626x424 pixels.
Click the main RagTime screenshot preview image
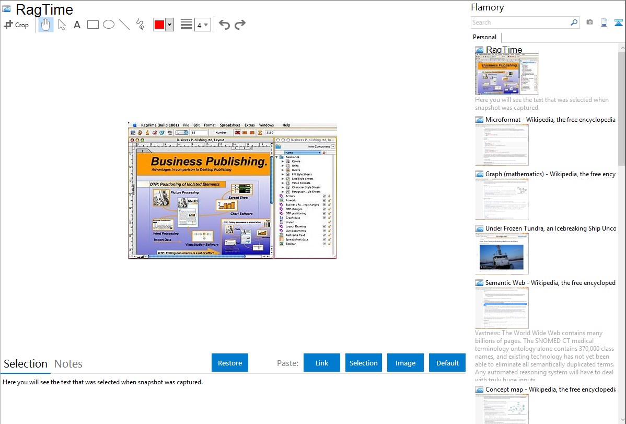[x=233, y=191]
